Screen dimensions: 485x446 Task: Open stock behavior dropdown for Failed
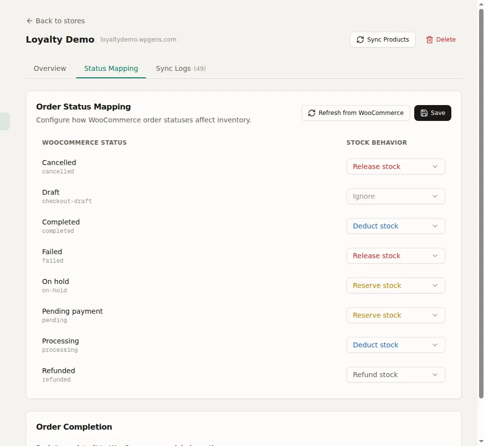[395, 256]
